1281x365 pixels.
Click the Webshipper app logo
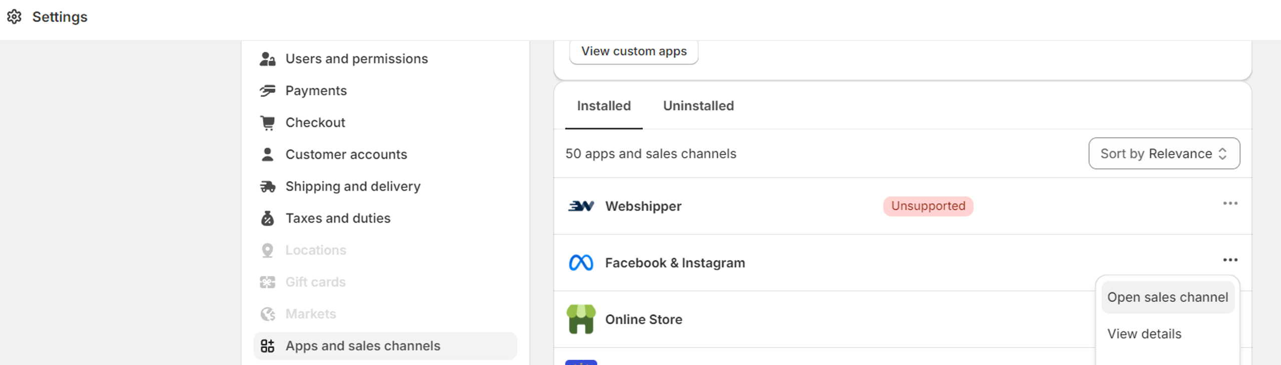581,206
